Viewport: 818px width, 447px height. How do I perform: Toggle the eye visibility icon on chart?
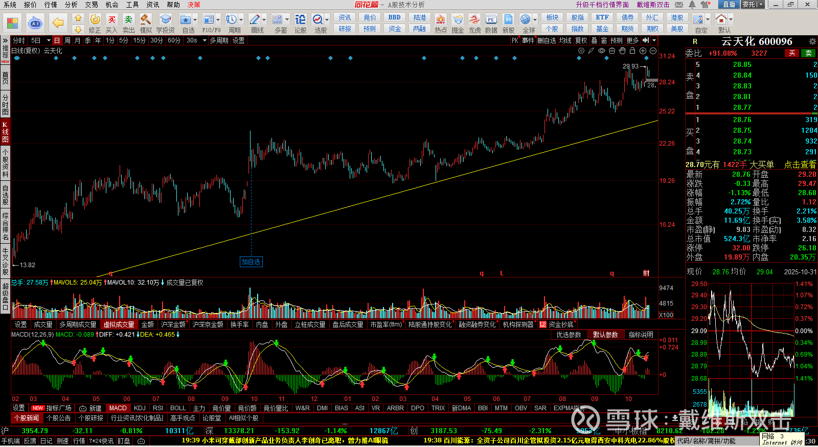coord(602,51)
